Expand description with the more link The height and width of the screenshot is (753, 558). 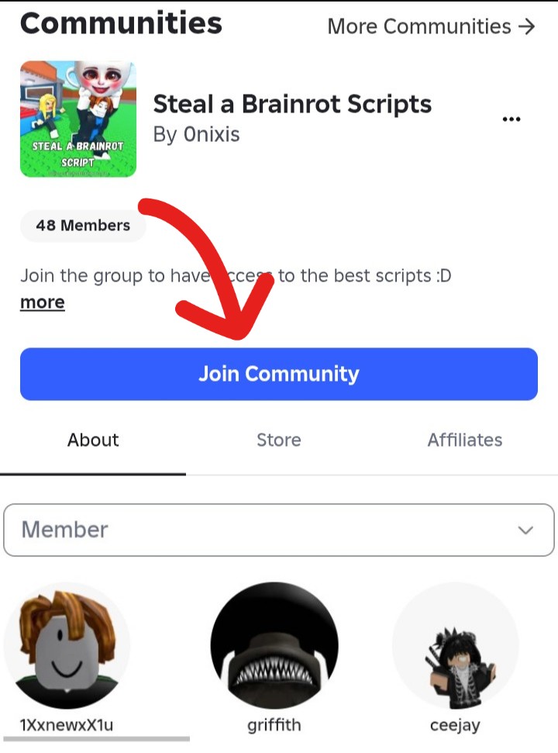42,302
